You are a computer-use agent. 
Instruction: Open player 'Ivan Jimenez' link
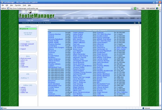point(78,47)
